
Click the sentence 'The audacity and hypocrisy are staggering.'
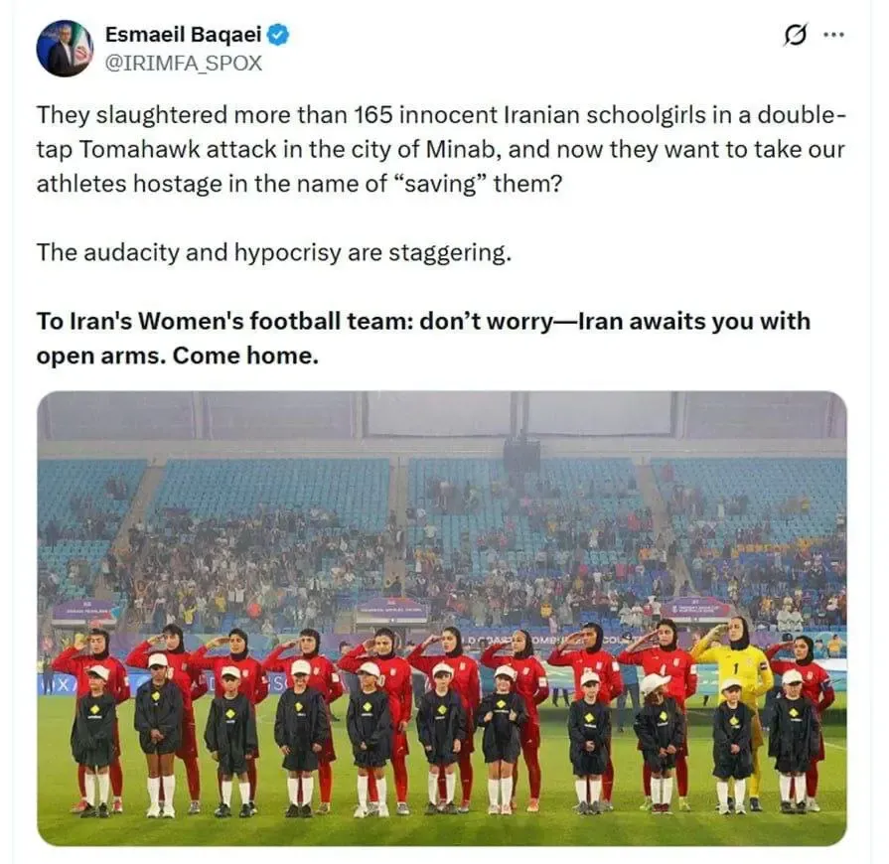(274, 252)
